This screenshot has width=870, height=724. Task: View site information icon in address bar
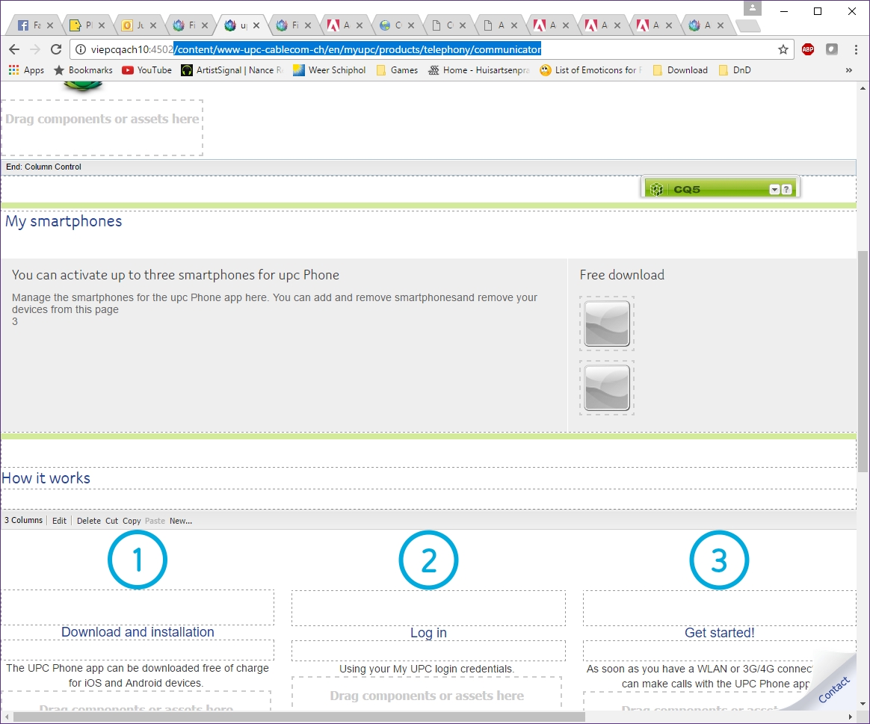tap(81, 49)
